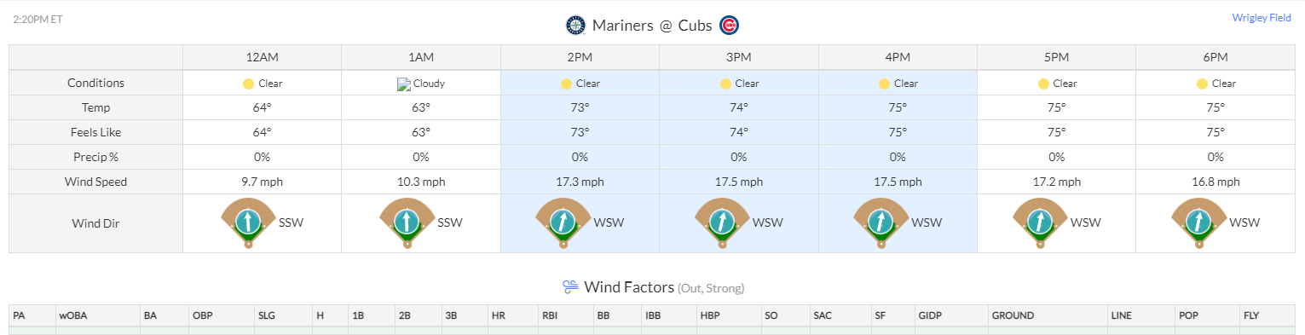Viewport: 1305px width, 335px height.
Task: Select the 5PM column header
Action: 1056,57
